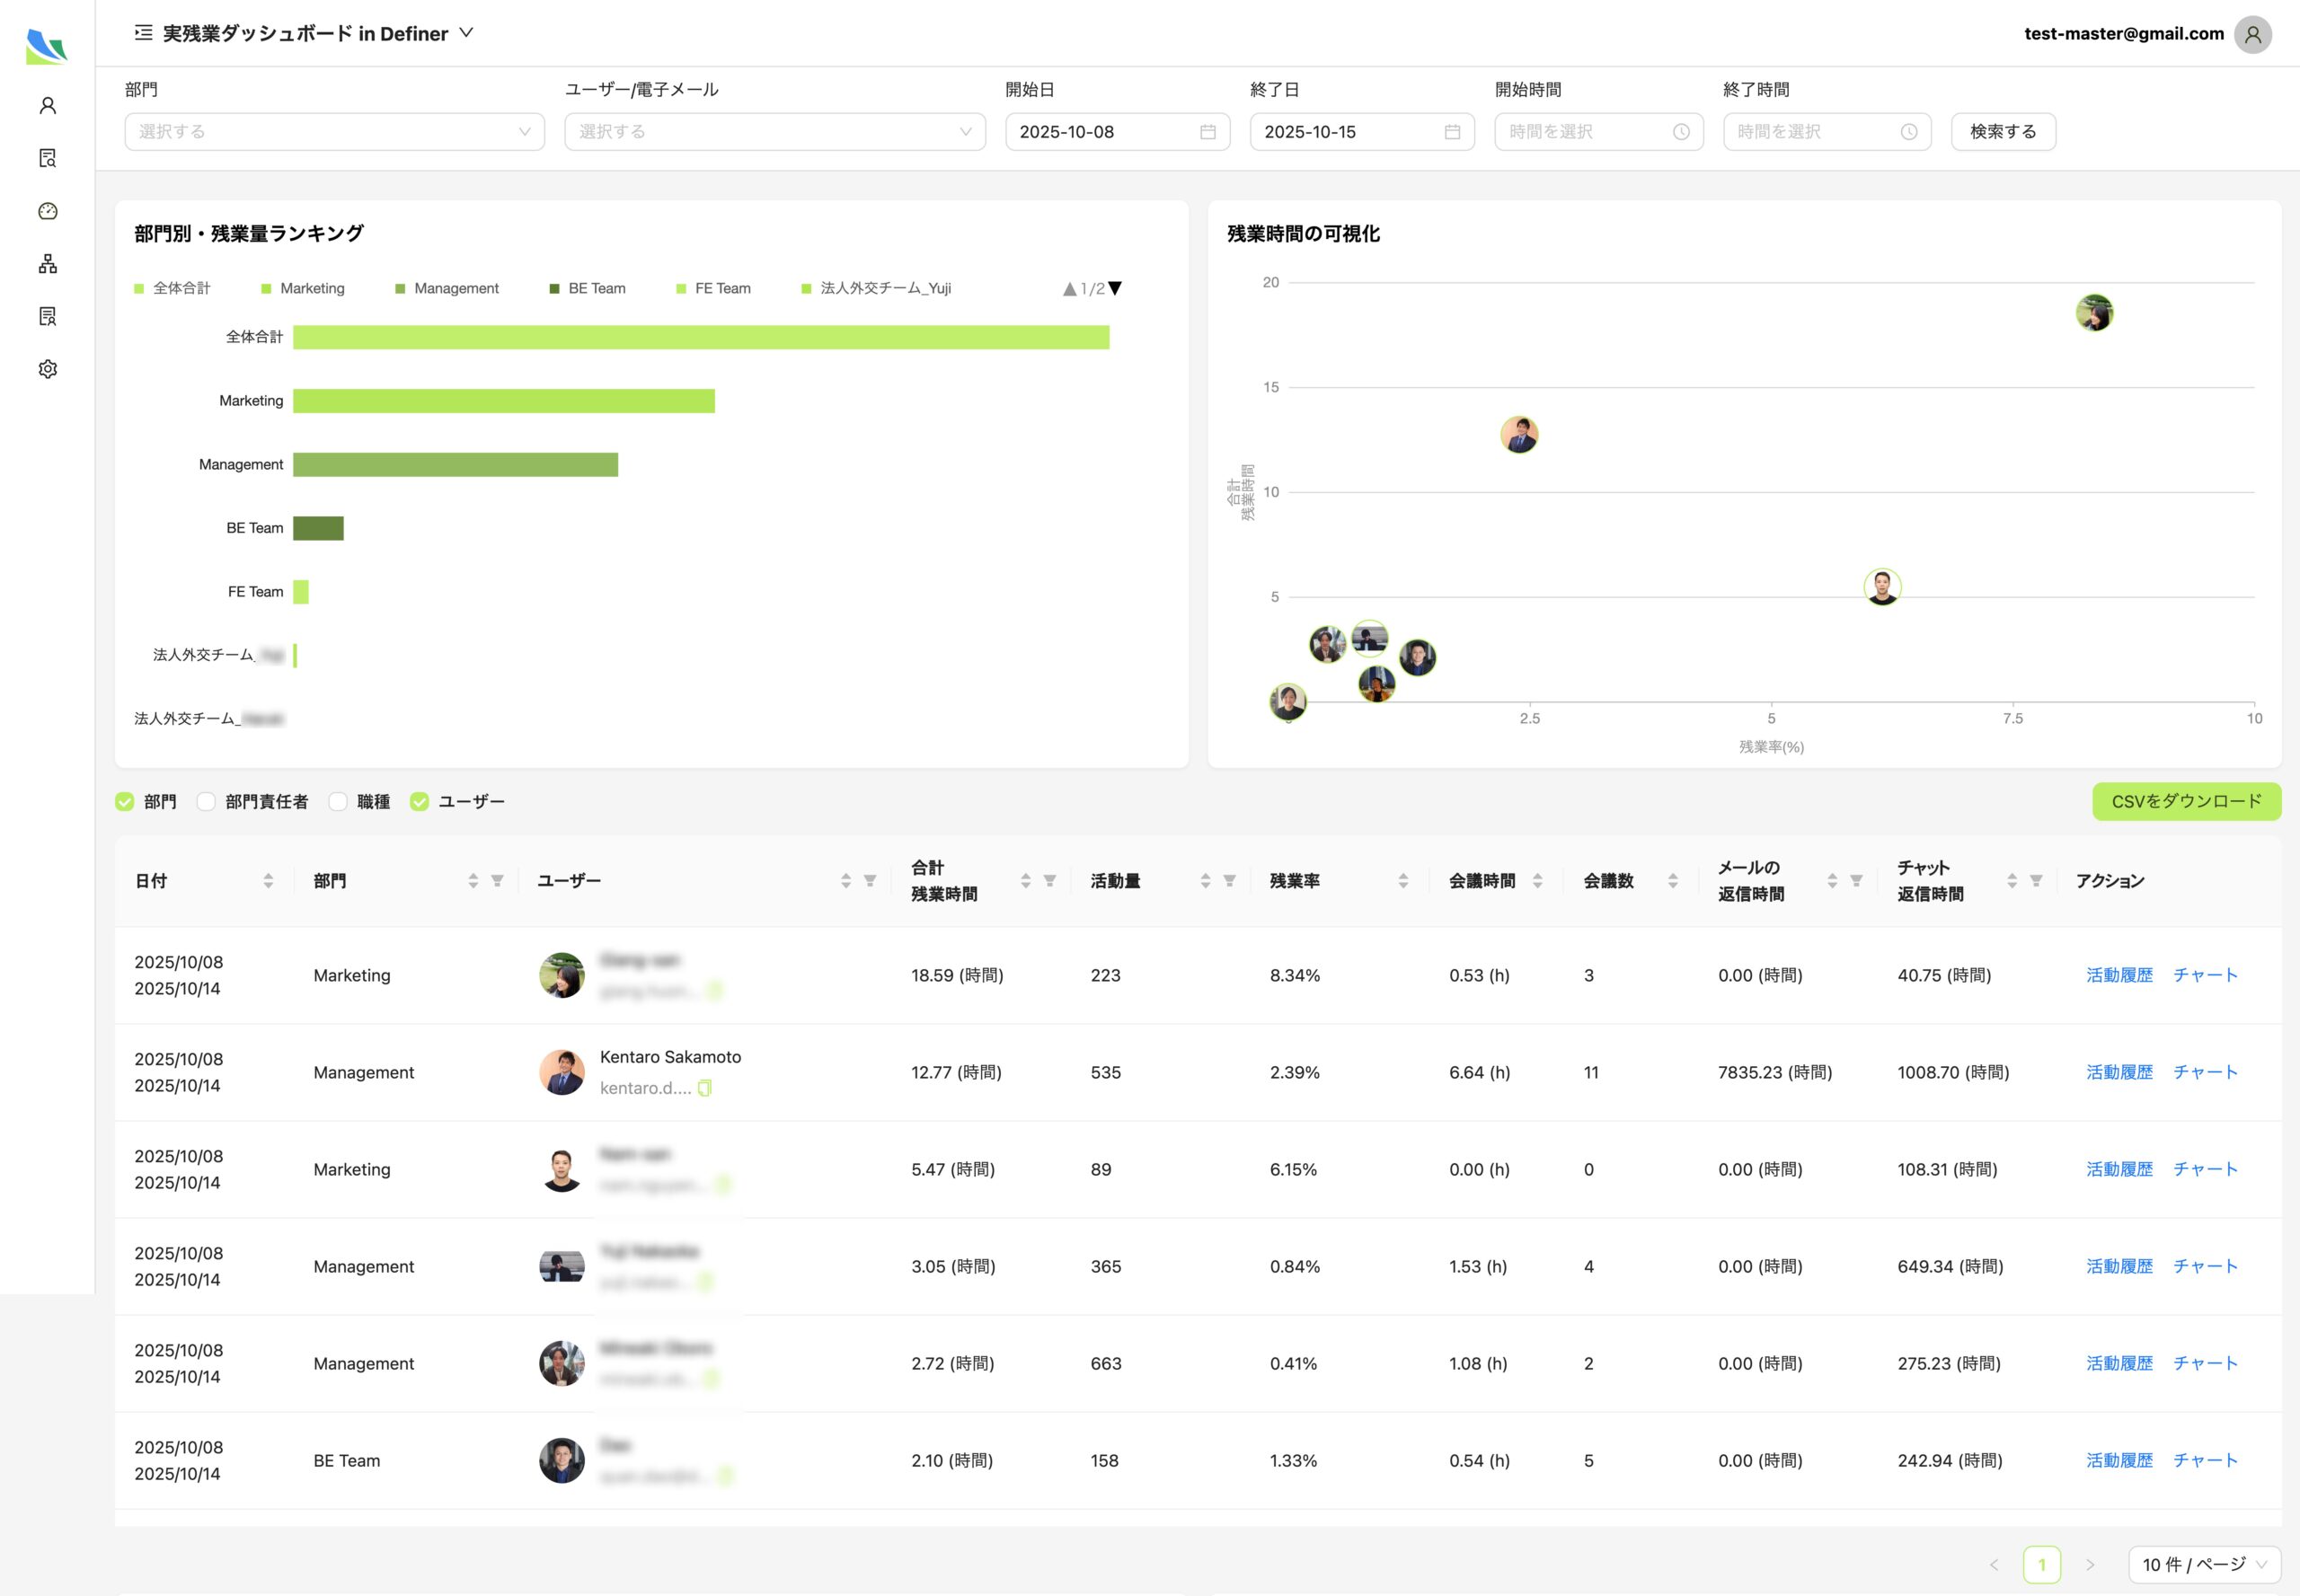Click the CSVをダウンロード button

[2185, 802]
